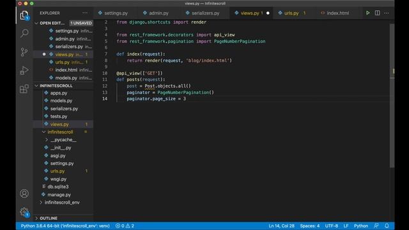Open notifications bell in status bar
This screenshot has width=409, height=230.
[x=387, y=226]
